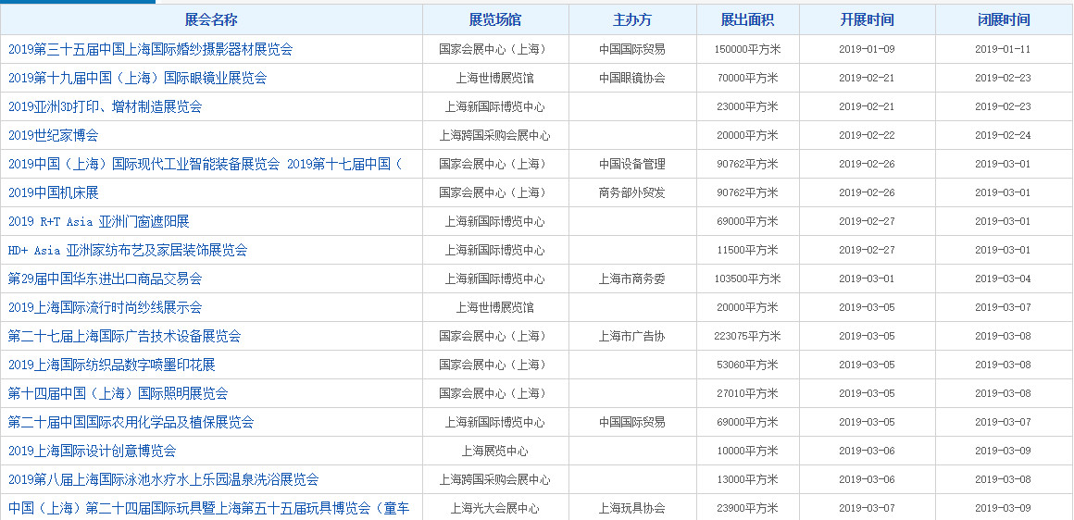1074x520 pixels.
Task: Click the 展会名称 column header
Action: (211, 19)
